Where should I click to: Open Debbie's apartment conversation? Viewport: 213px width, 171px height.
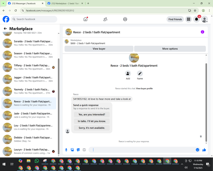[29, 139]
